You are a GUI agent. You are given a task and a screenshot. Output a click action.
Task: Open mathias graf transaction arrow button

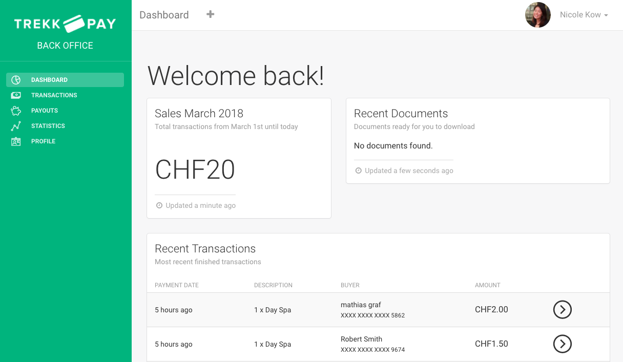click(562, 309)
